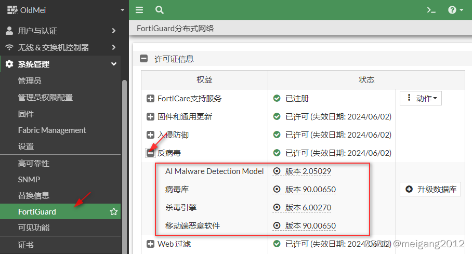472x254 pixels.
Task: Expand the FortiCare支持服务 row
Action: click(x=150, y=98)
